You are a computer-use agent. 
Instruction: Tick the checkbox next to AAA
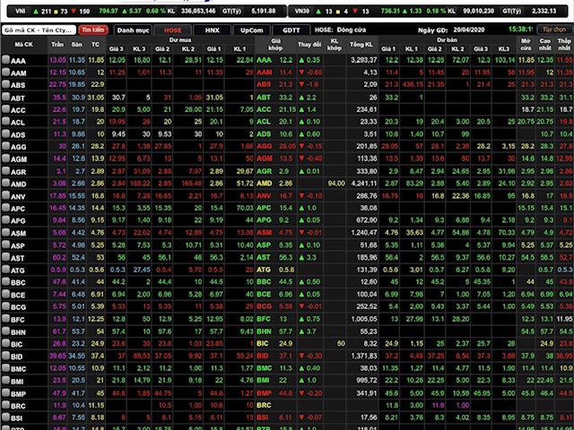pyautogui.click(x=5, y=60)
